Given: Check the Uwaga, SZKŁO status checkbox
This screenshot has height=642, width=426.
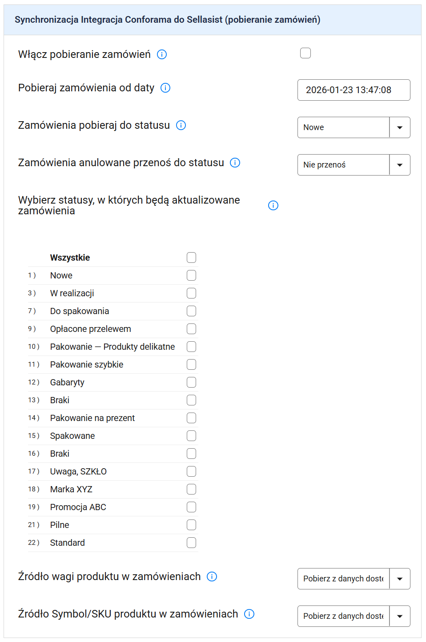Looking at the screenshot, I should click(x=192, y=471).
